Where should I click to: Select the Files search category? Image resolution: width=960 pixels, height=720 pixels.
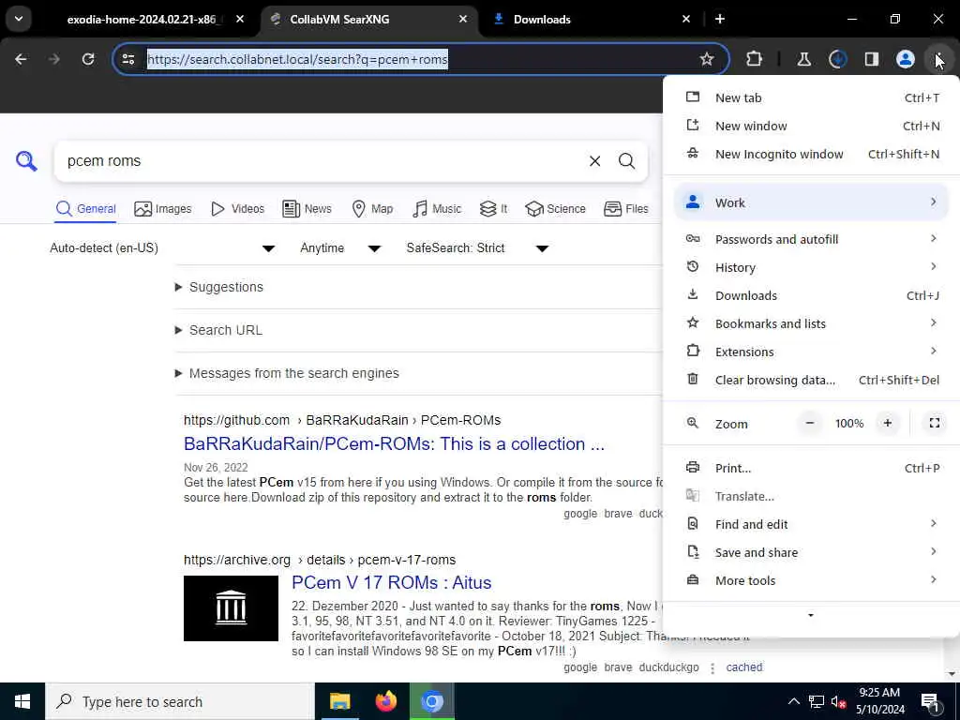[625, 209]
